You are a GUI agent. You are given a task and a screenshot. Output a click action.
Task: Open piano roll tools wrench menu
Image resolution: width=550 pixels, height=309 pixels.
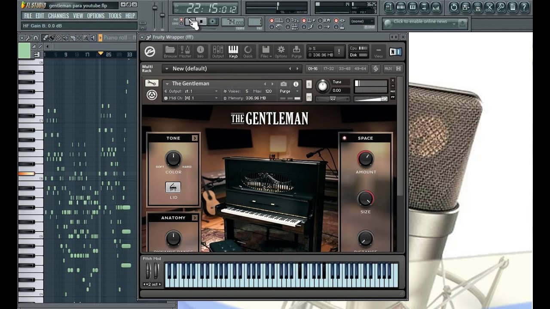pyautogui.click(x=28, y=38)
